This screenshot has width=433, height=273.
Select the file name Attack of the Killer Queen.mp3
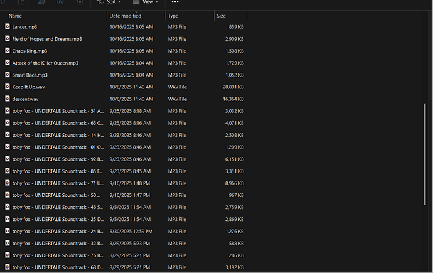point(45,63)
